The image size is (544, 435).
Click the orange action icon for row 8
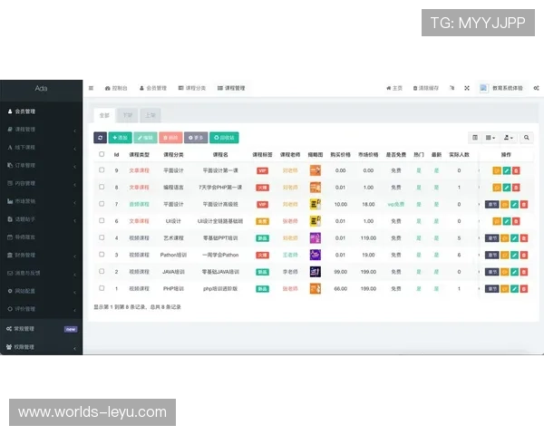coord(497,188)
